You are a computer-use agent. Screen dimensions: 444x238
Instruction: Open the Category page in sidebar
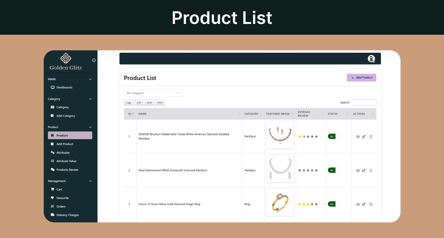[62, 107]
